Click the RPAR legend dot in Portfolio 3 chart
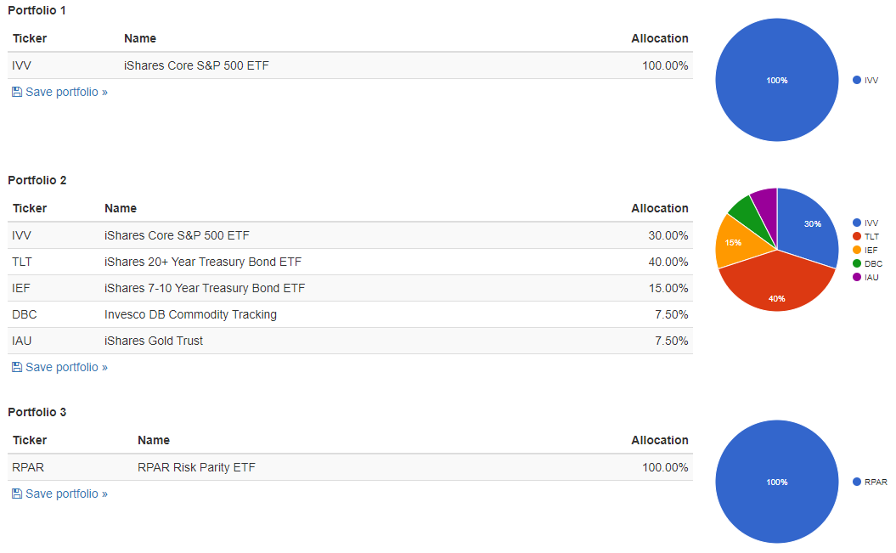 [857, 482]
